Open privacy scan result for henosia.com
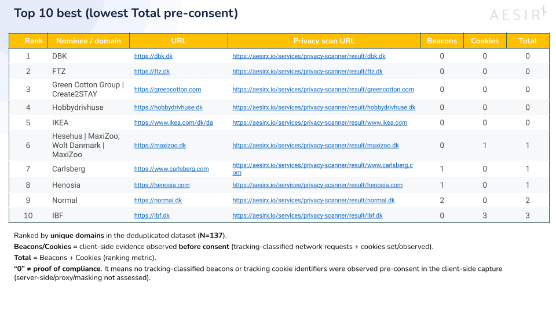This screenshot has height=312, width=556. click(x=317, y=185)
